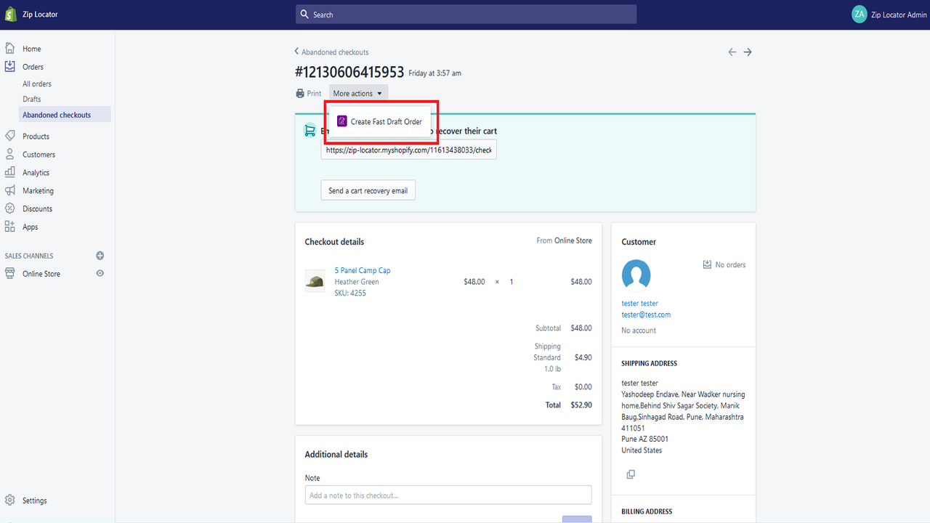This screenshot has width=930, height=523.
Task: Open the 5 Panel Camp Cap link
Action: point(362,270)
